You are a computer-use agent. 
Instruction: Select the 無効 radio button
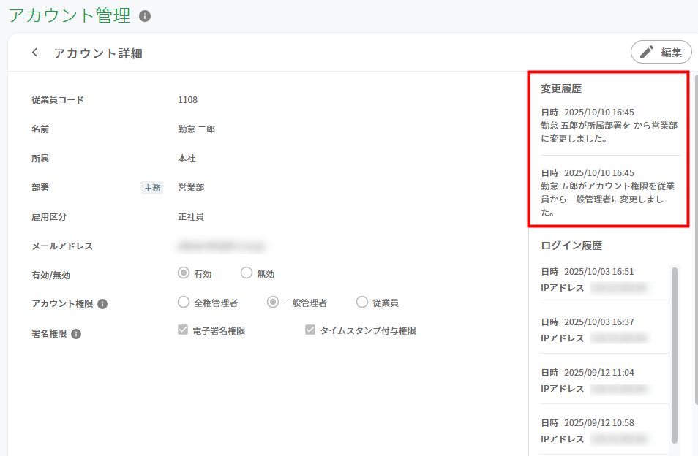point(246,273)
